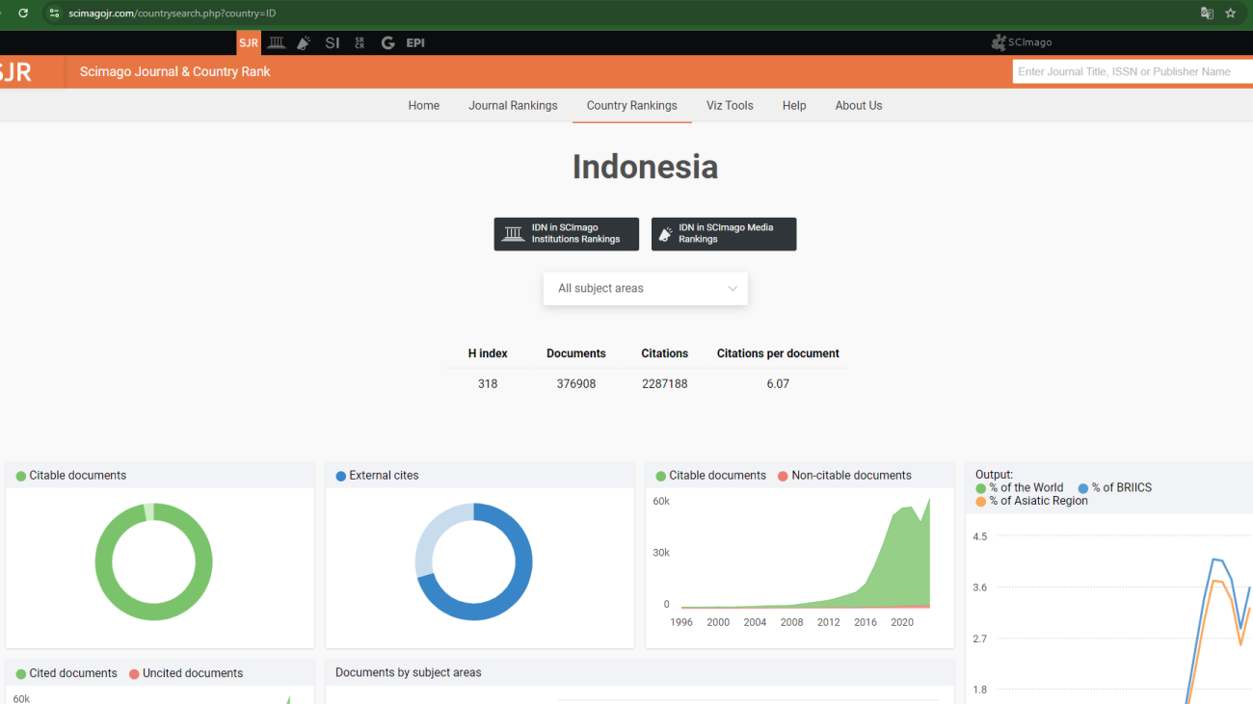Click the 4.5 axis label on output chart

[x=979, y=536]
